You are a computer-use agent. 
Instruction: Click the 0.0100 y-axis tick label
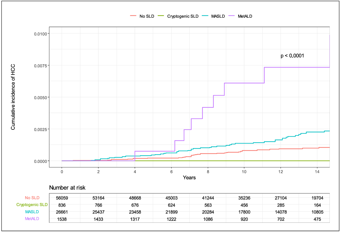coord(40,34)
